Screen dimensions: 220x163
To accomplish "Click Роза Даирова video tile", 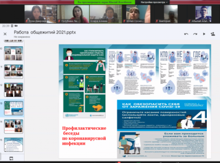I will point(40,14).
